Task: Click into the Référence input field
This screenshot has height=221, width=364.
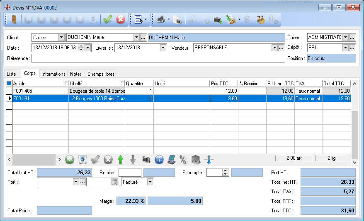Action: pos(158,58)
